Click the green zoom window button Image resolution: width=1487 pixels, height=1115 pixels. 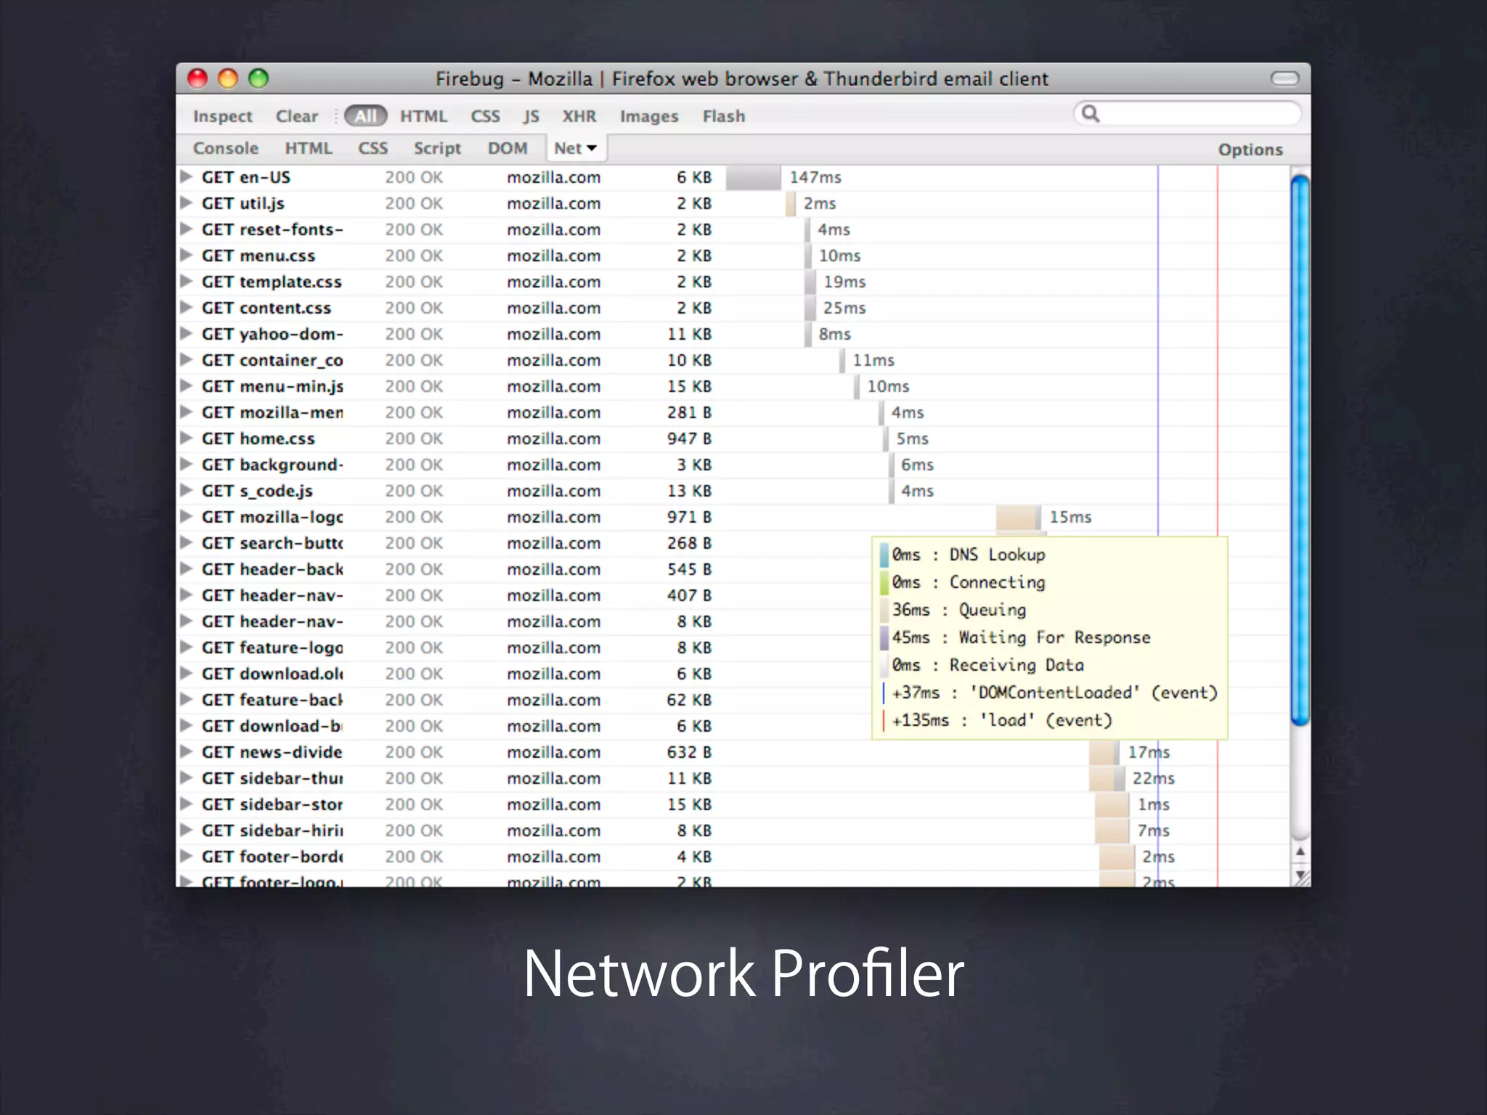tap(258, 78)
